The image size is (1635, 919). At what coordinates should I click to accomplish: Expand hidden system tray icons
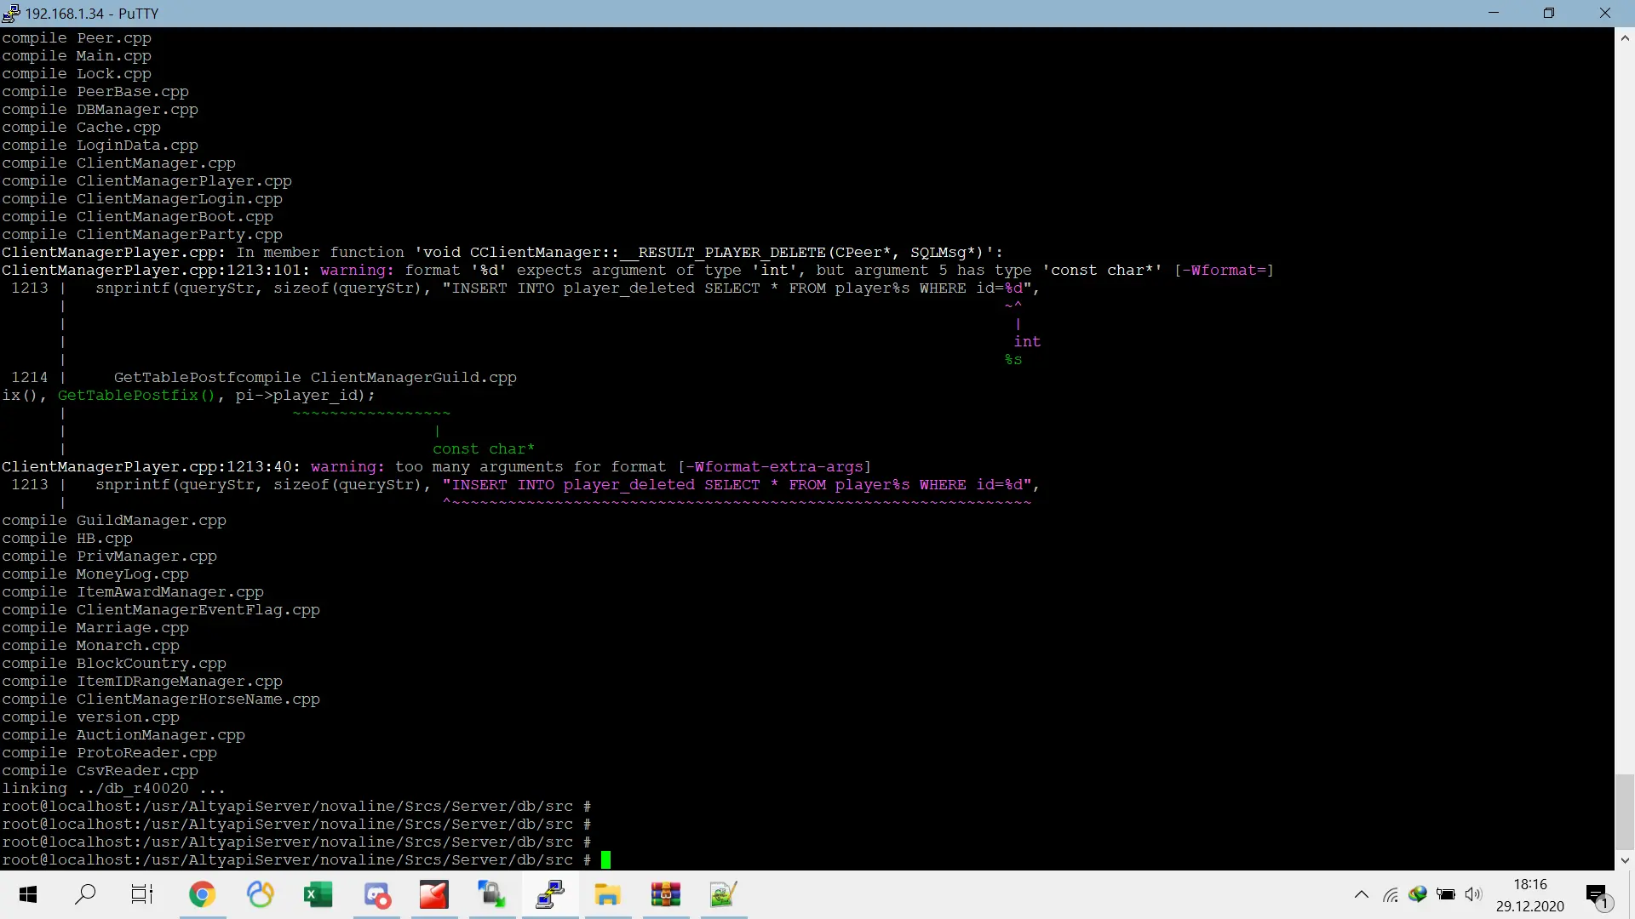[x=1361, y=894]
